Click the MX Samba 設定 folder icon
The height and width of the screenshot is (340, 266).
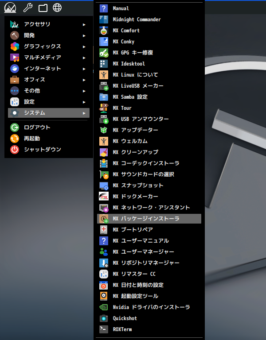pyautogui.click(x=104, y=97)
